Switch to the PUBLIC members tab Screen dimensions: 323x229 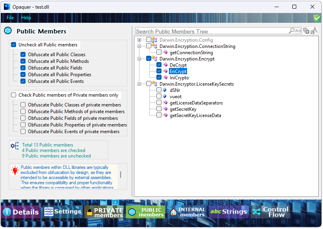pyautogui.click(x=146, y=212)
